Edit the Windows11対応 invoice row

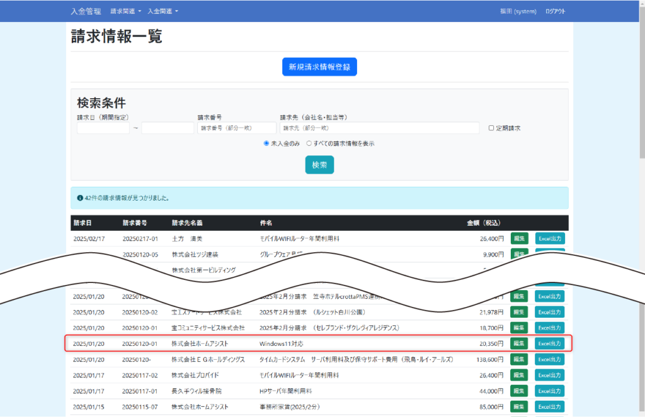click(519, 343)
